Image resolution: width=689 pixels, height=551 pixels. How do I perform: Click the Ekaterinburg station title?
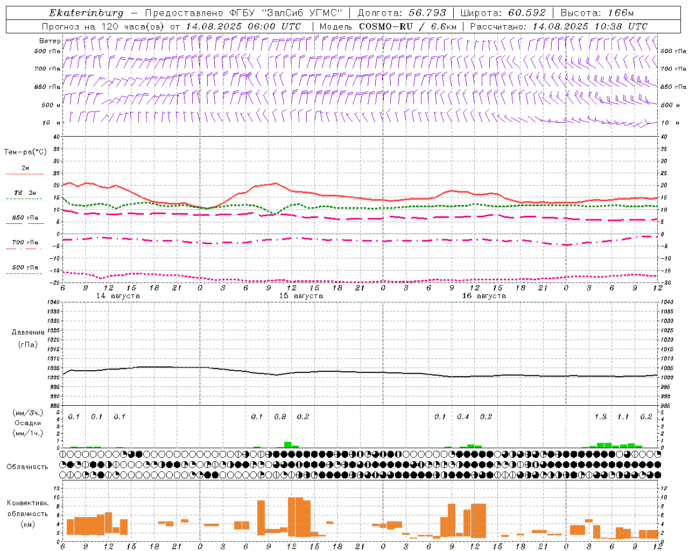coord(86,13)
